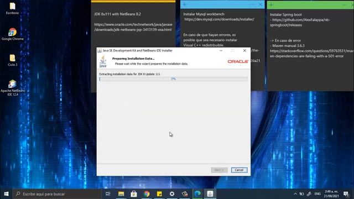Click the Oracle logo in the installer
Screen dimensions: 354x199
click(x=238, y=61)
